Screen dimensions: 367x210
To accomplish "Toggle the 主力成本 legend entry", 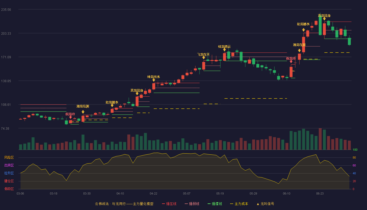I will point(239,204).
